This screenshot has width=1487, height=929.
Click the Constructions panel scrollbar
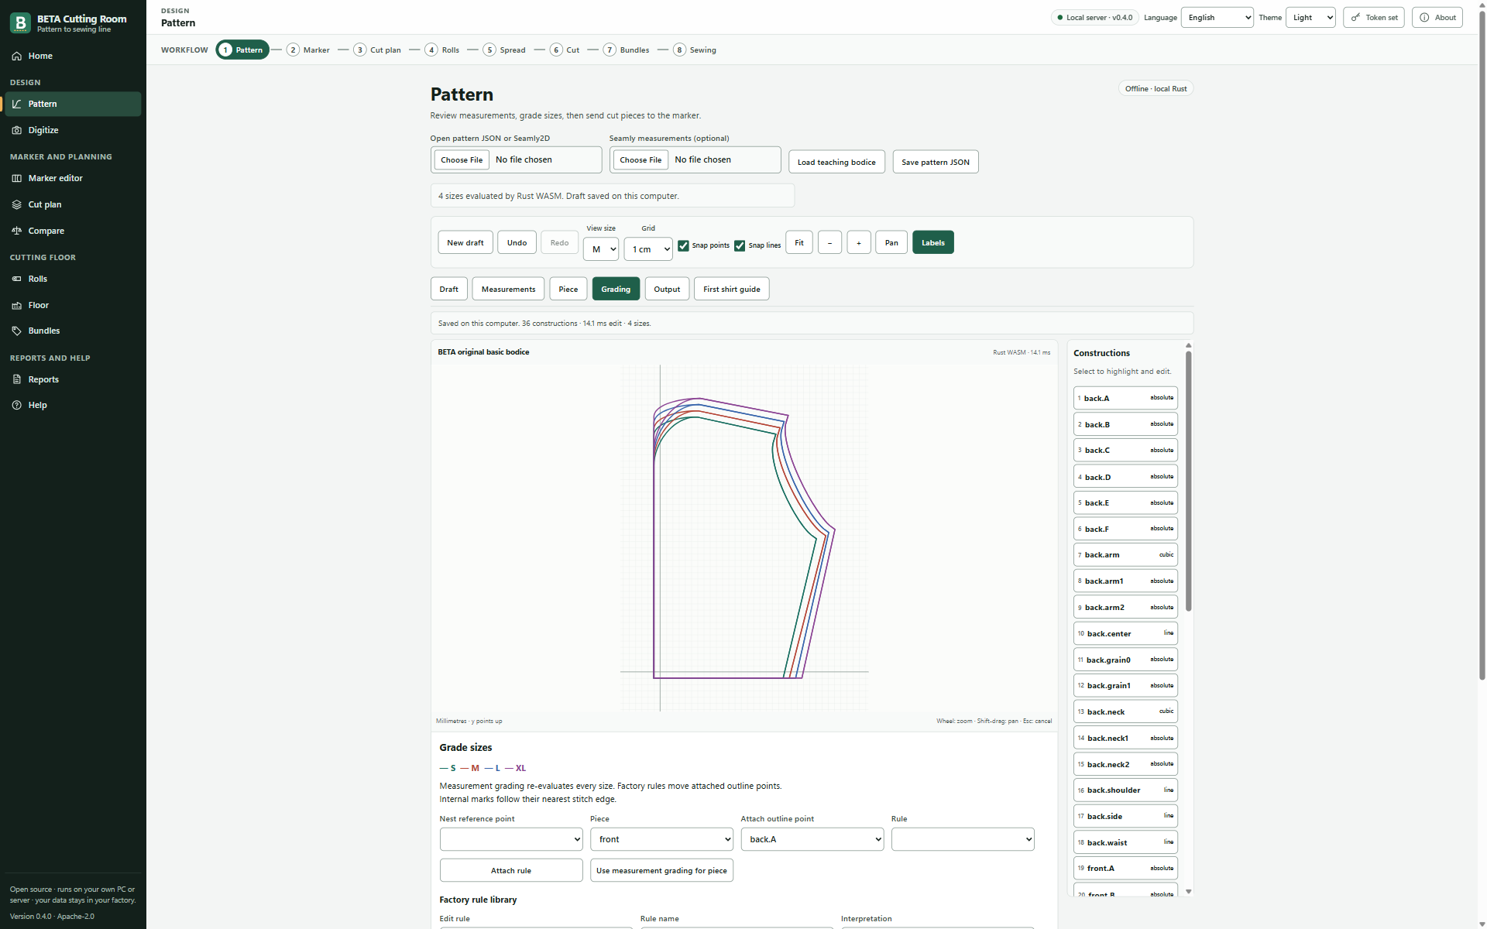click(x=1188, y=480)
